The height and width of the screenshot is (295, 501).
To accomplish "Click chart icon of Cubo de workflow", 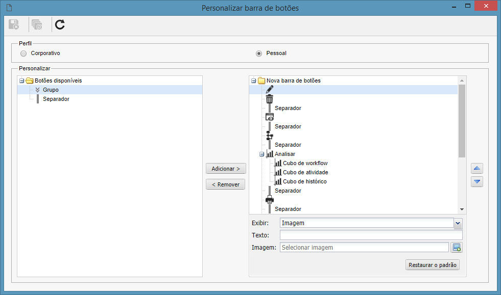I will [278, 163].
